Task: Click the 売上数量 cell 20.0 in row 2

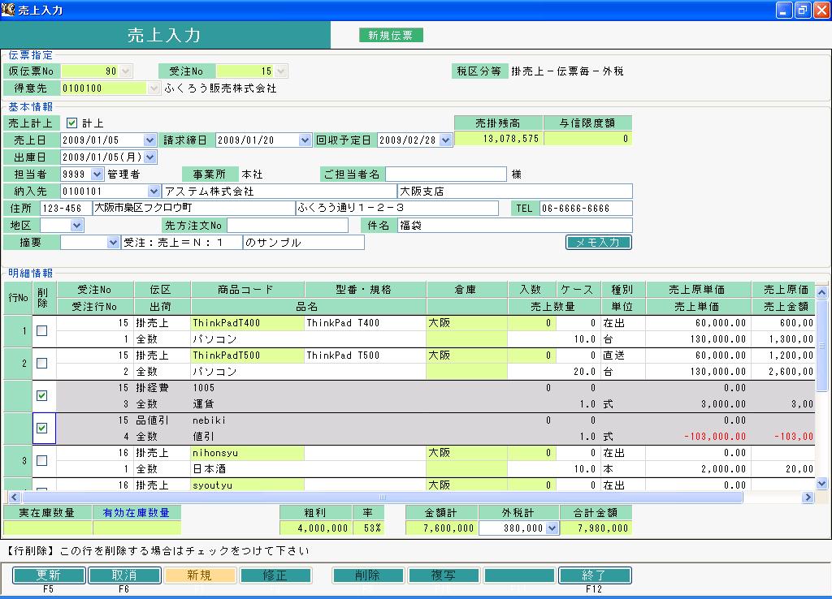Action: (554, 372)
